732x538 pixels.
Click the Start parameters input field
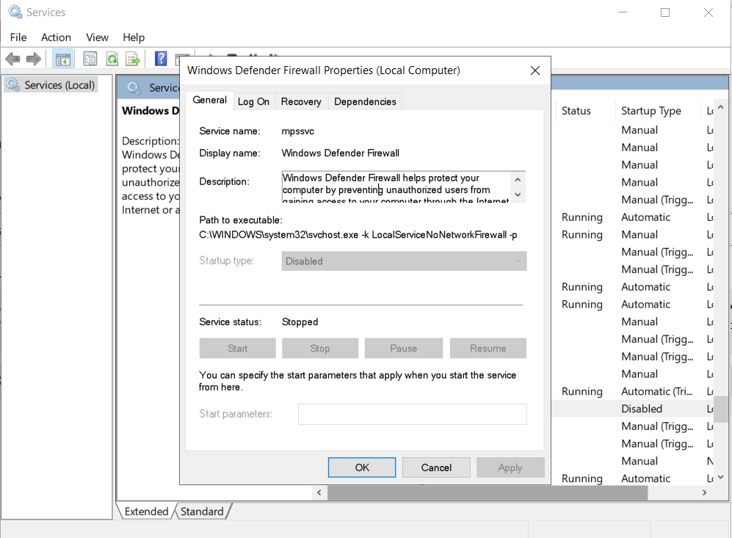click(412, 415)
